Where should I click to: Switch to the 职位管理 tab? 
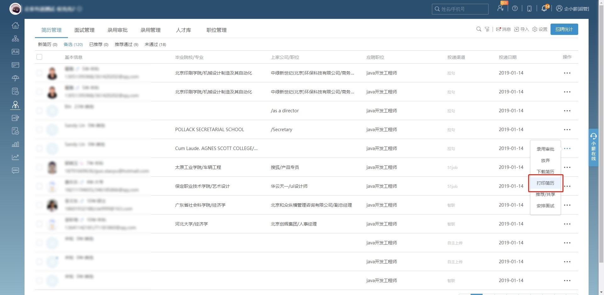pos(216,30)
